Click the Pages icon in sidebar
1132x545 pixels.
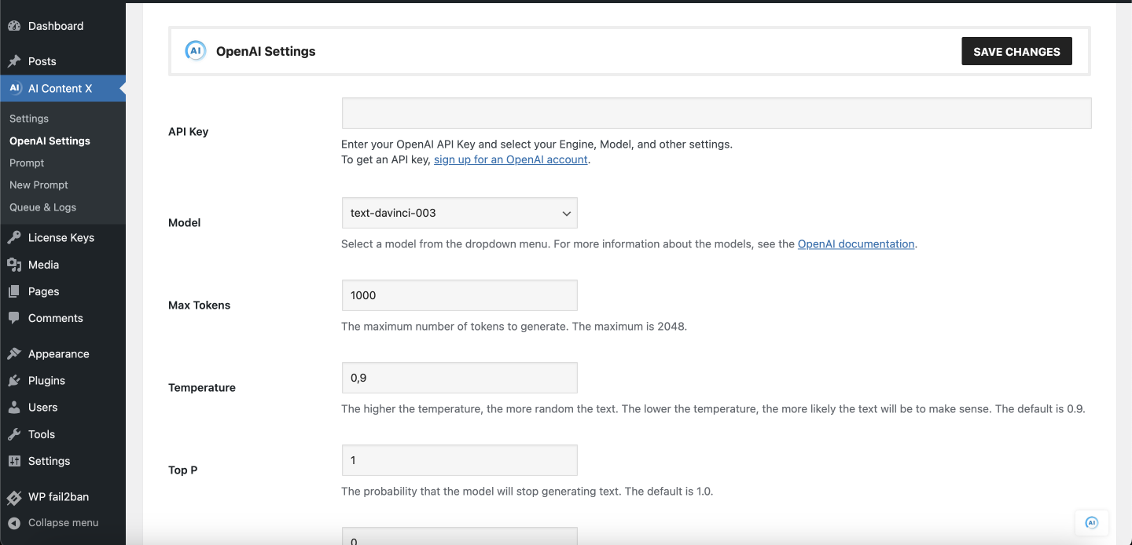pos(14,291)
